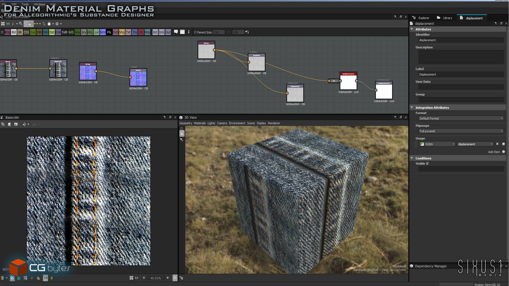Add an HSL node from the toolbar

coord(90,32)
